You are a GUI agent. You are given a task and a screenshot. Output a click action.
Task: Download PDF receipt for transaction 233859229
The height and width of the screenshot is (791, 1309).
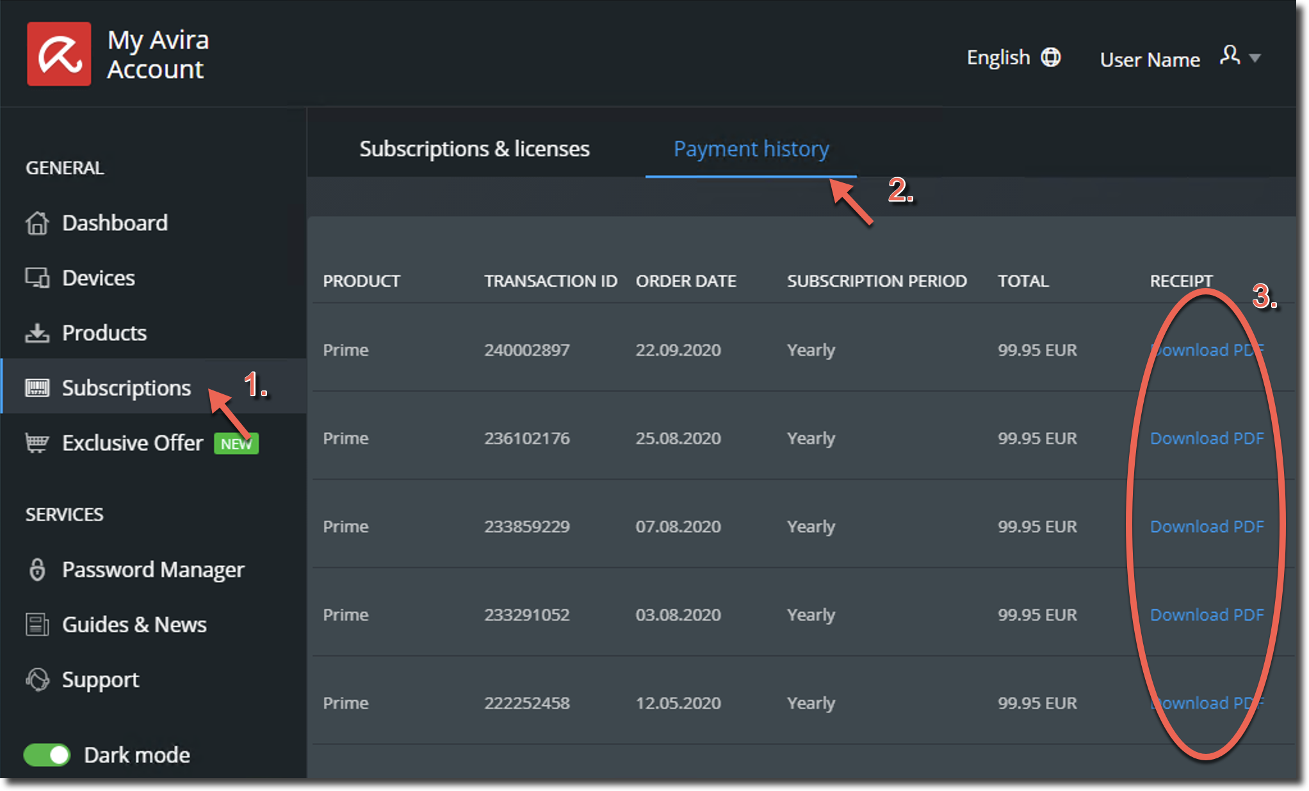point(1207,527)
